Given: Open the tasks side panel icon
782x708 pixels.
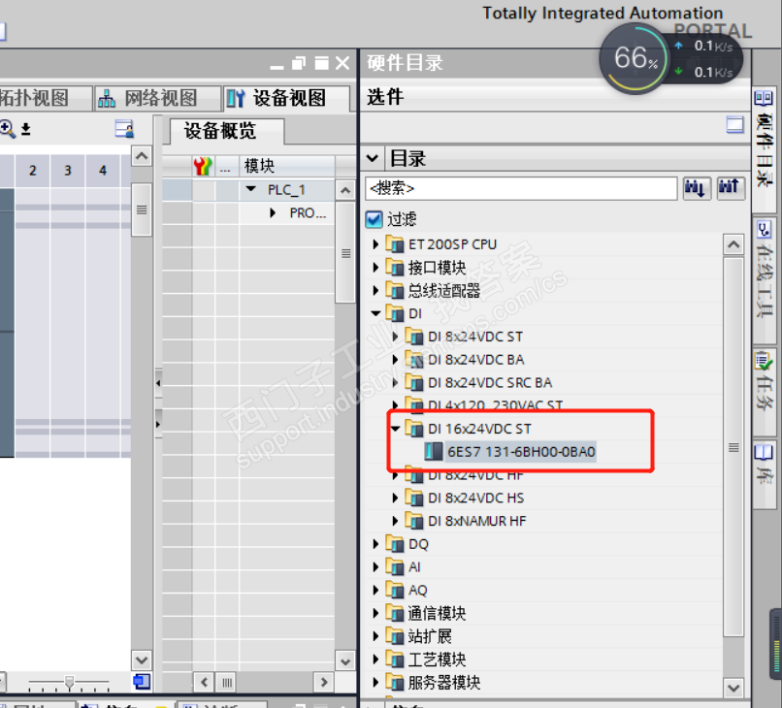Looking at the screenshot, I should pyautogui.click(x=764, y=360).
